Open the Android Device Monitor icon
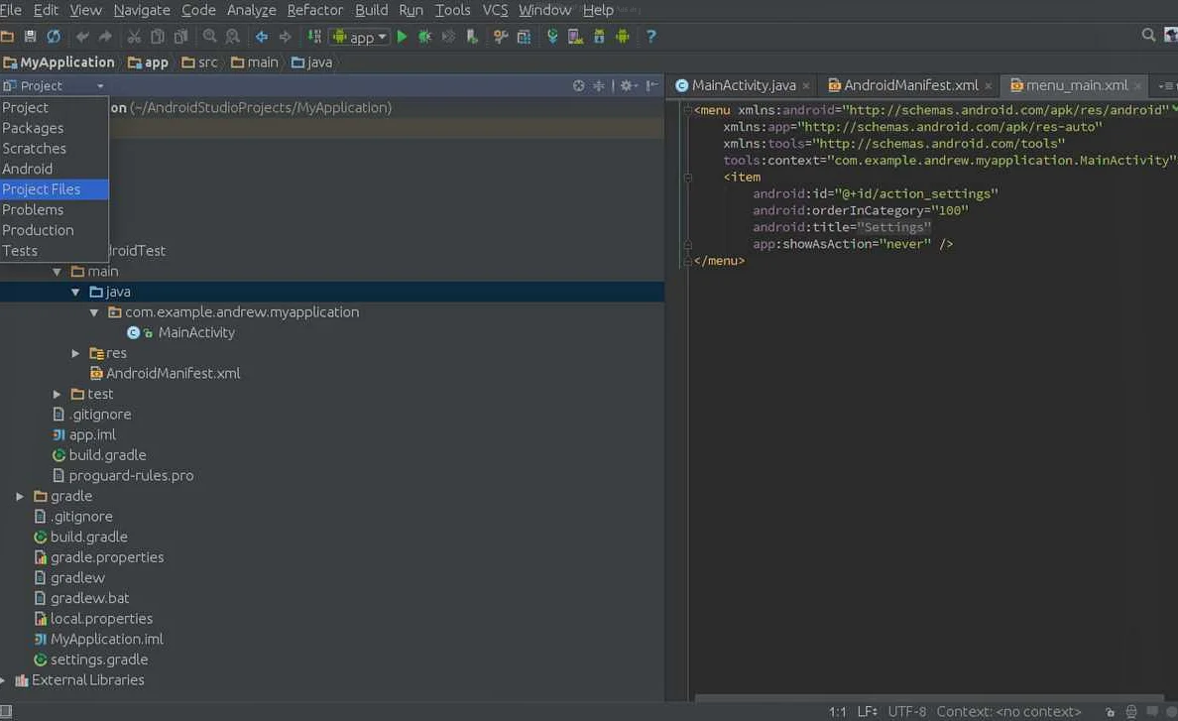The image size is (1178, 721). coord(622,36)
